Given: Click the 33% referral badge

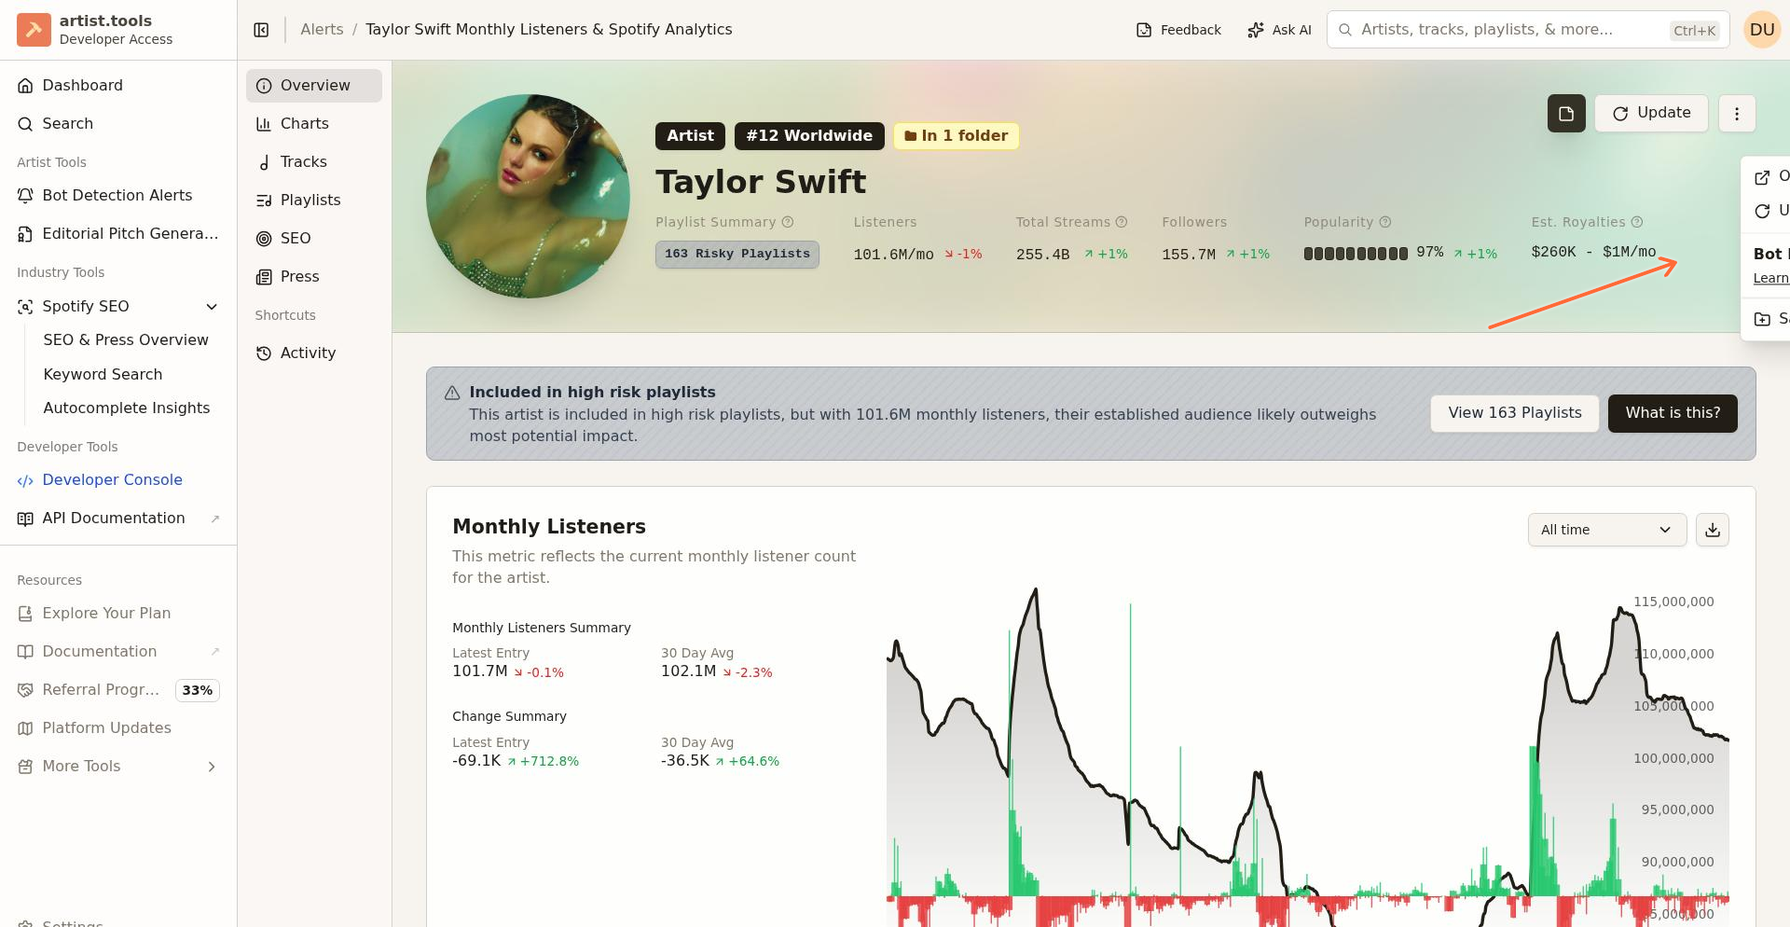Looking at the screenshot, I should pyautogui.click(x=198, y=691).
